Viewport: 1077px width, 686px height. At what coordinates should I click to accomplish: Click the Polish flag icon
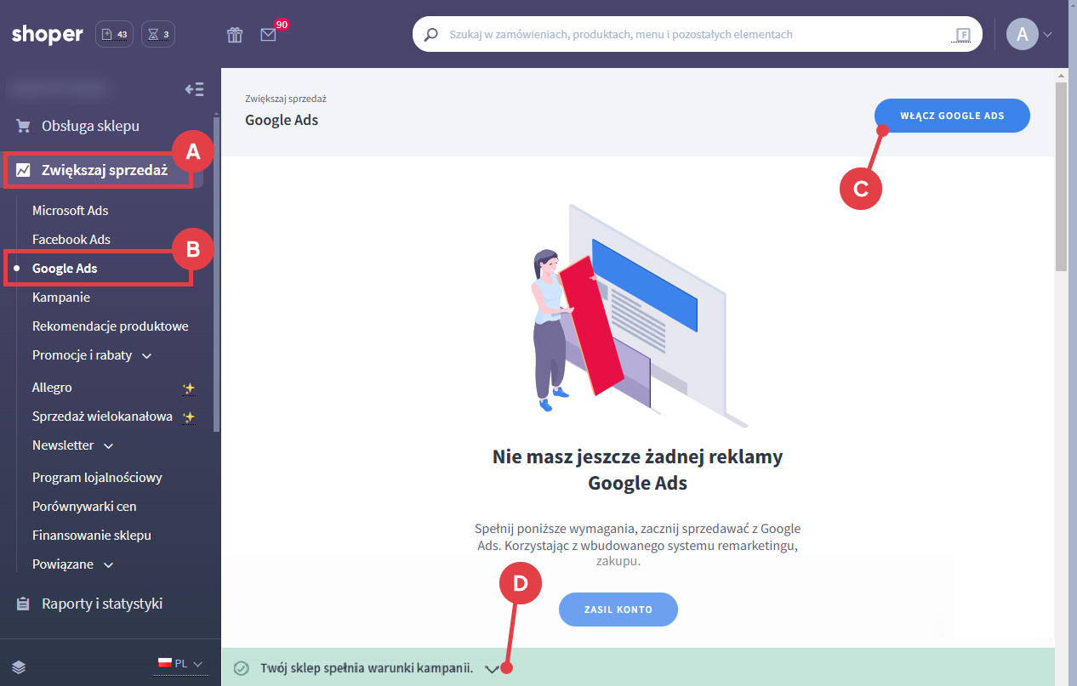tap(164, 663)
